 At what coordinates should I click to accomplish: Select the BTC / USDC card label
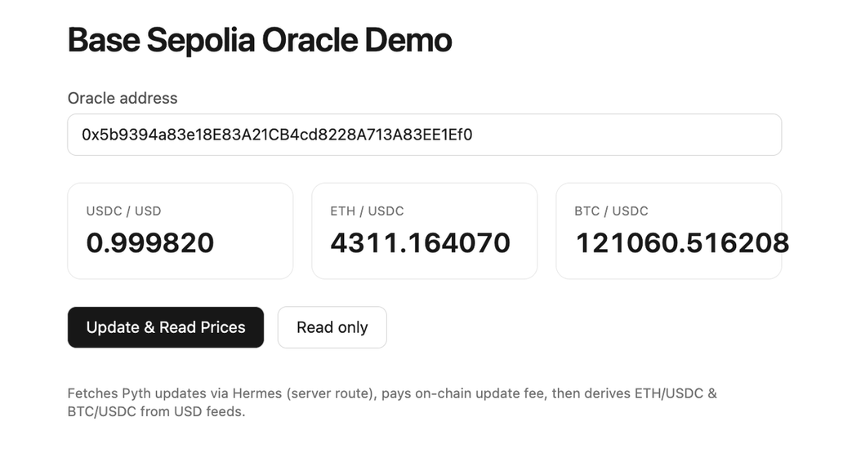[x=611, y=211]
